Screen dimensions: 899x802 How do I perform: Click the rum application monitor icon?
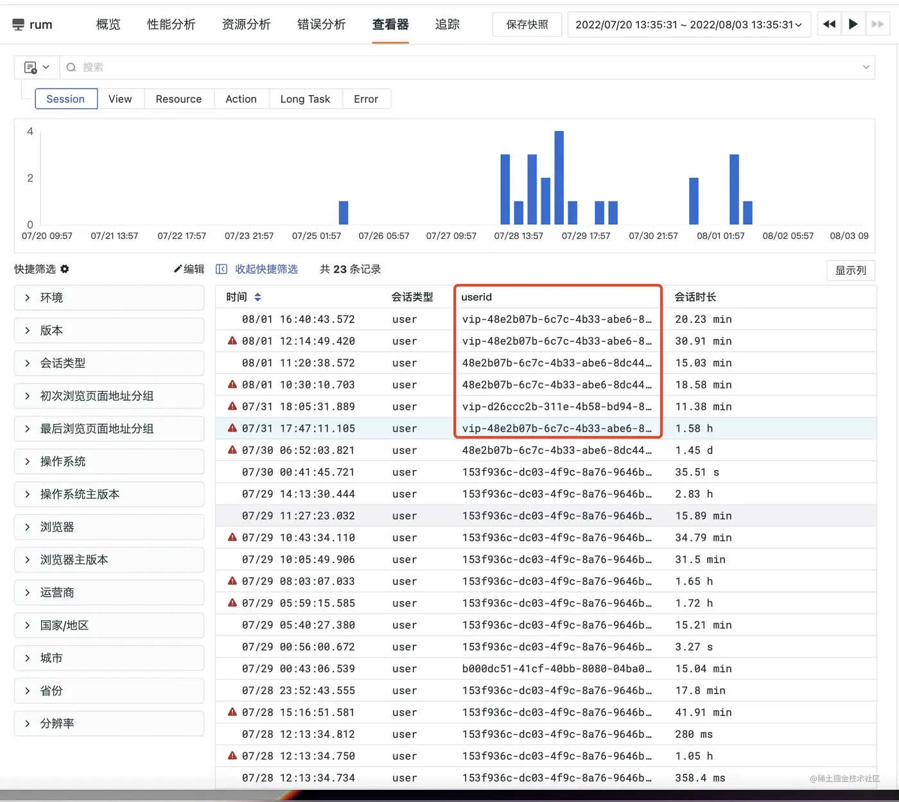[18, 24]
